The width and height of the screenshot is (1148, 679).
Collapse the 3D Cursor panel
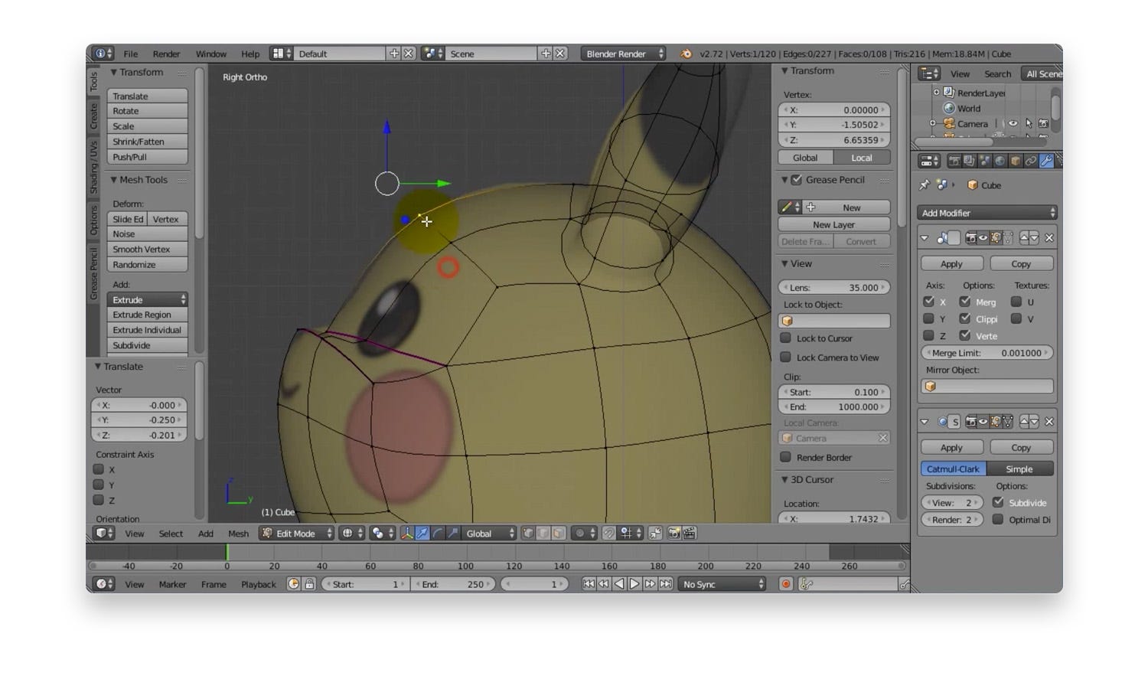784,480
